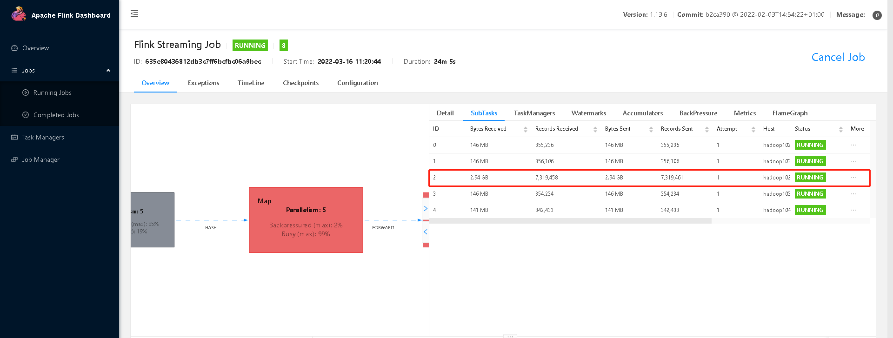Click the job ID 635e80436812db3c7ff6bcfbc06a9bec
This screenshot has height=338, width=893.
[x=203, y=61]
